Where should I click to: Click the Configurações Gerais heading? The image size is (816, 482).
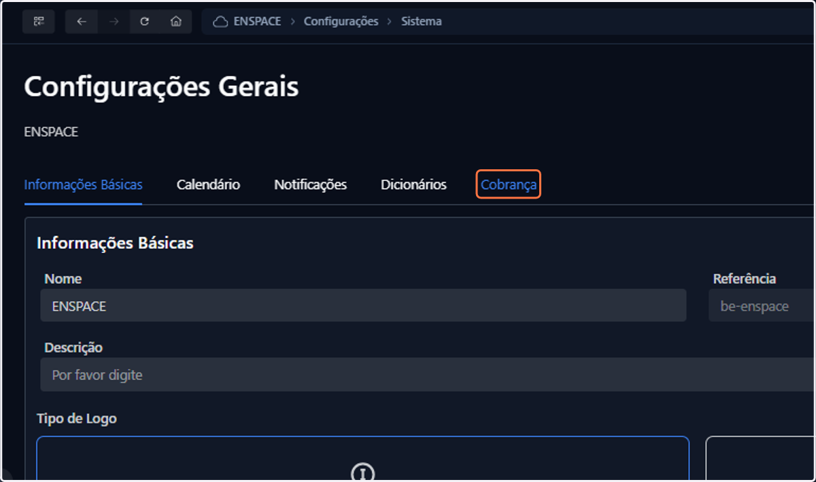pyautogui.click(x=161, y=87)
